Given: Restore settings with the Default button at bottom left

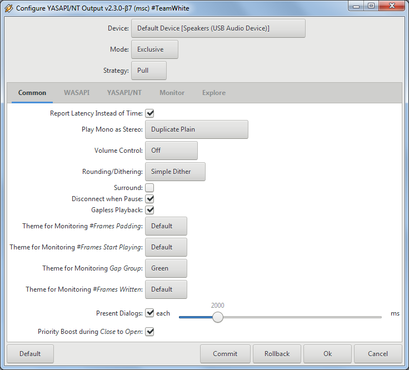Looking at the screenshot, I should pos(30,354).
